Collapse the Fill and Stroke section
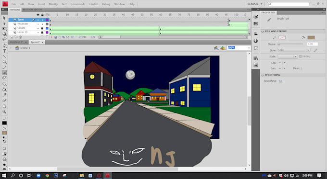Viewport: 327px width, 179px height. click(x=263, y=32)
